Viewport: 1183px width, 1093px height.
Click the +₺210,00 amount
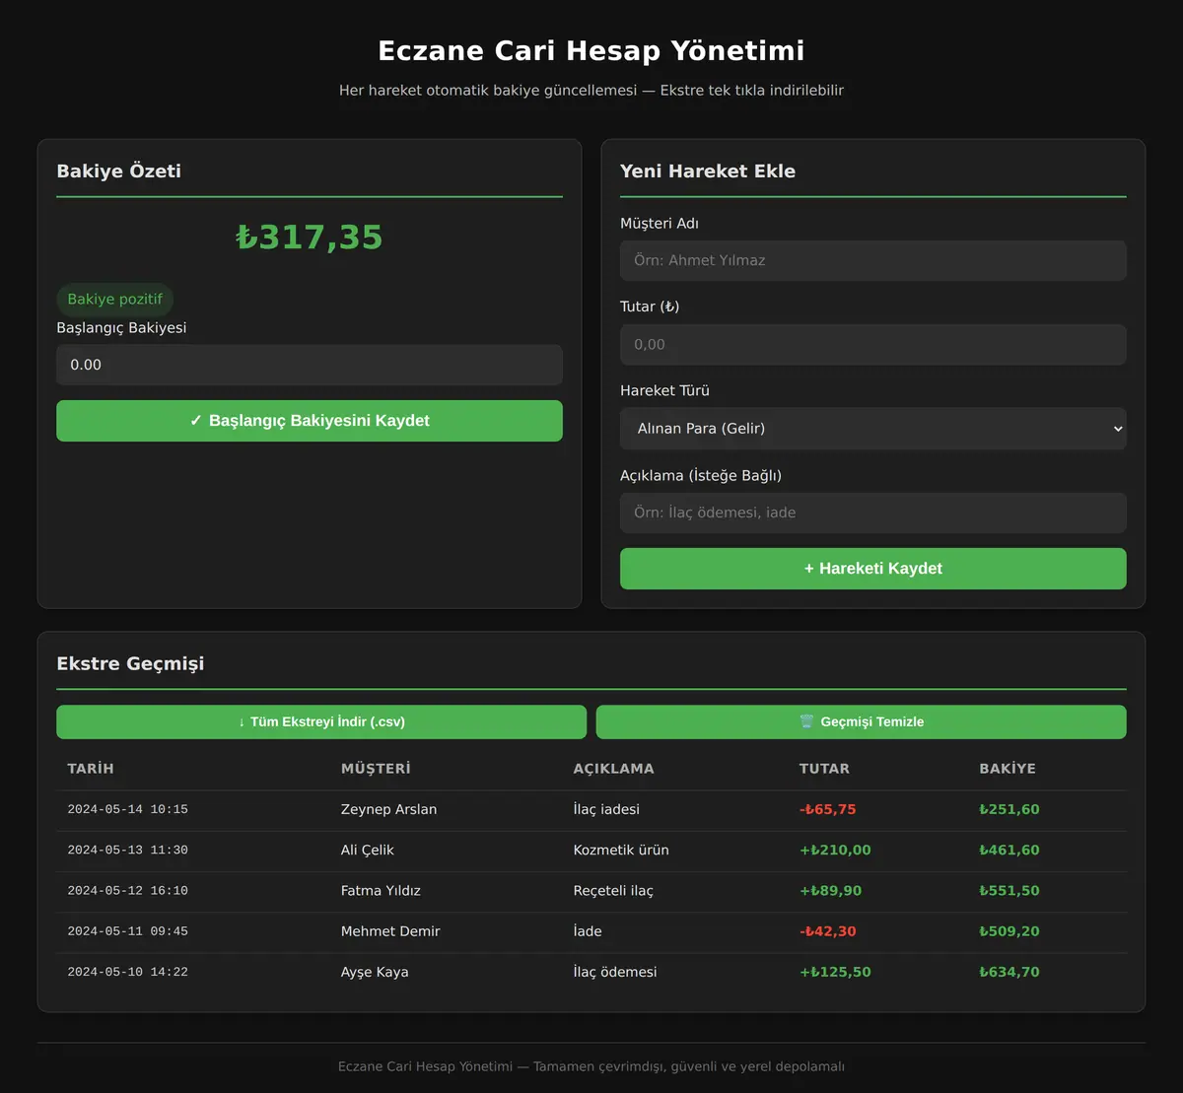(x=835, y=850)
